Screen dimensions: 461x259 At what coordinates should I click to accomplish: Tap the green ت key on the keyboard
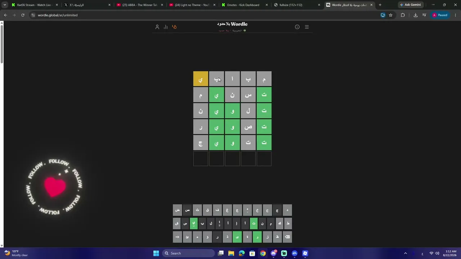[x=254, y=223]
